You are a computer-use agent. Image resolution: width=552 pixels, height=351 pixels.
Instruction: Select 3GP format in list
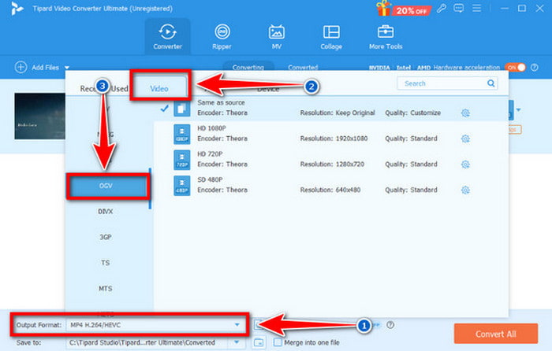(x=106, y=237)
